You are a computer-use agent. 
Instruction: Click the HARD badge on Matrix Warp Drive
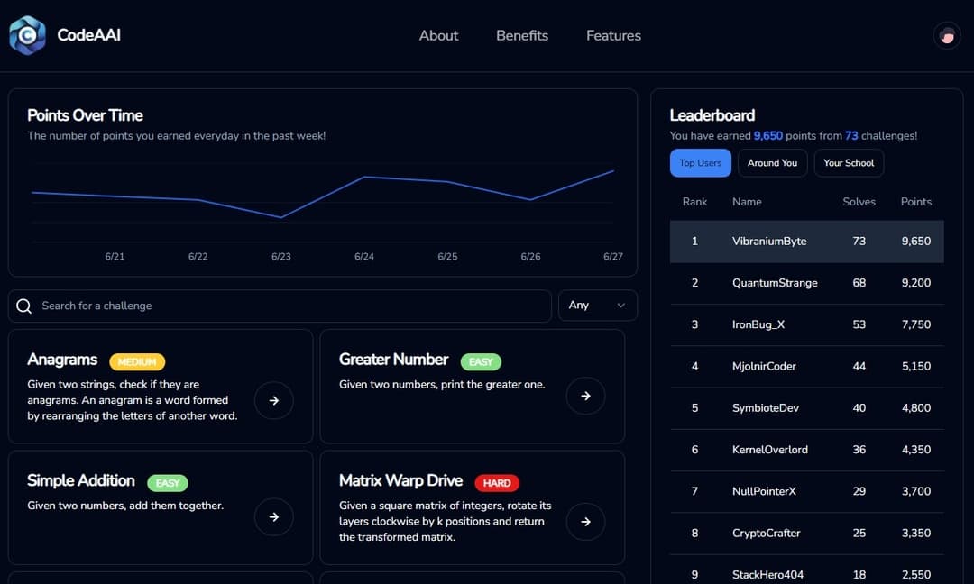tap(497, 483)
